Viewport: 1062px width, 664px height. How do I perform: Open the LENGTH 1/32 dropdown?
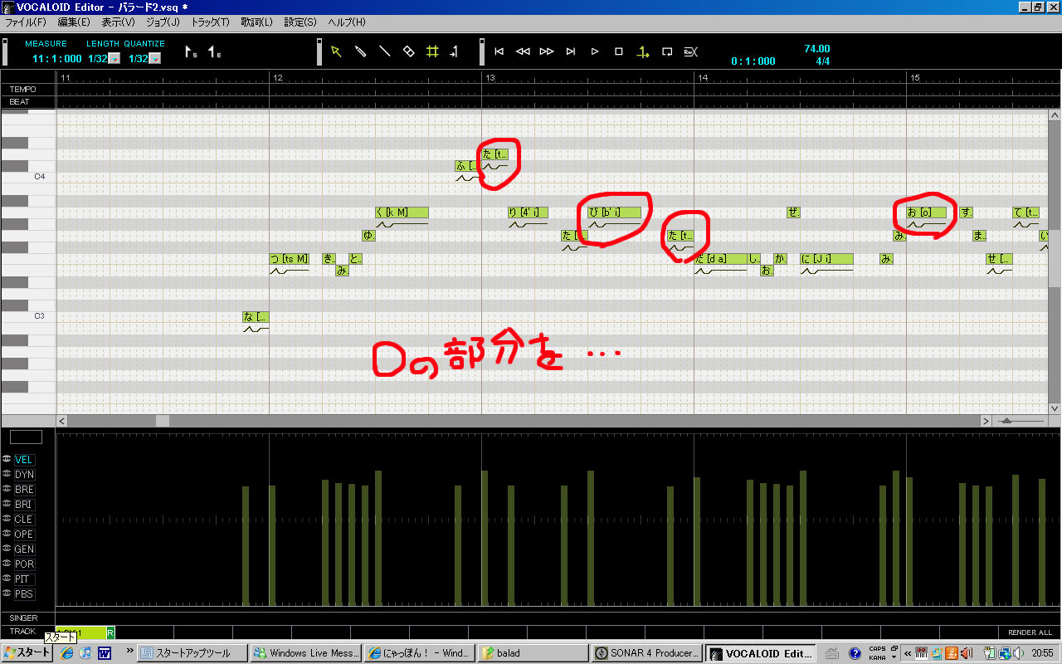coord(114,59)
